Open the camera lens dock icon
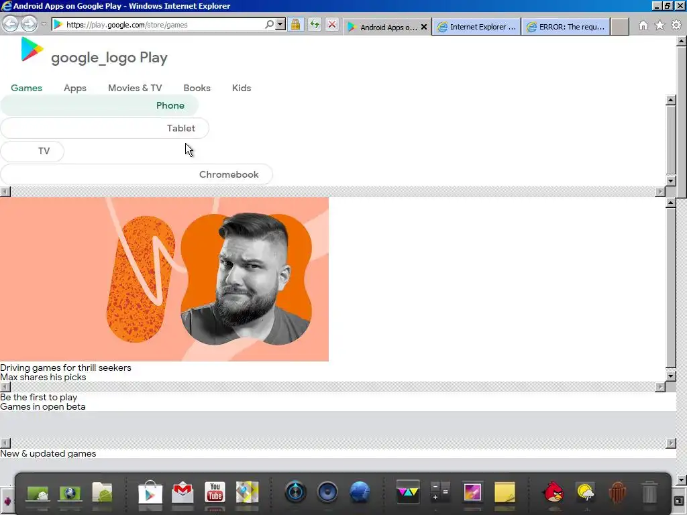 pyautogui.click(x=295, y=492)
